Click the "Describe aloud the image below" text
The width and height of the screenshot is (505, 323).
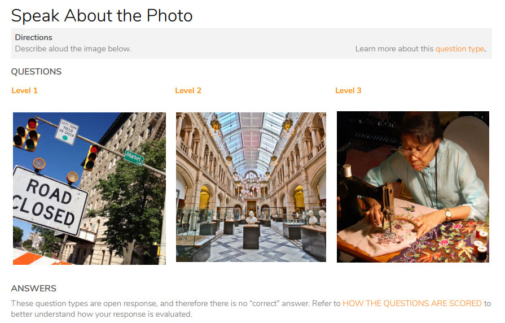coord(73,49)
